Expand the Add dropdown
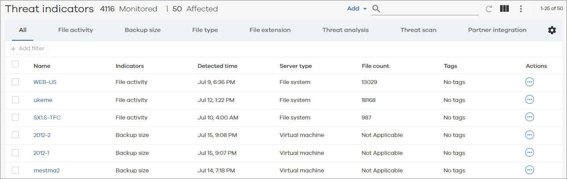The width and height of the screenshot is (567, 179). (x=357, y=9)
